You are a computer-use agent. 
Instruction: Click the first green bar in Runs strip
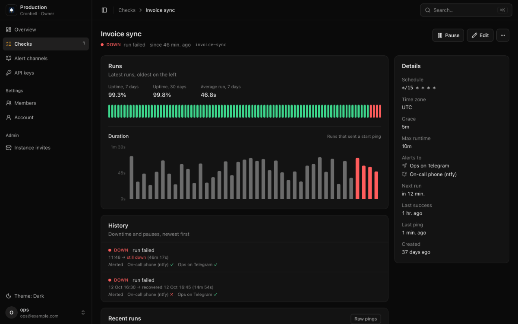pyautogui.click(x=110, y=111)
